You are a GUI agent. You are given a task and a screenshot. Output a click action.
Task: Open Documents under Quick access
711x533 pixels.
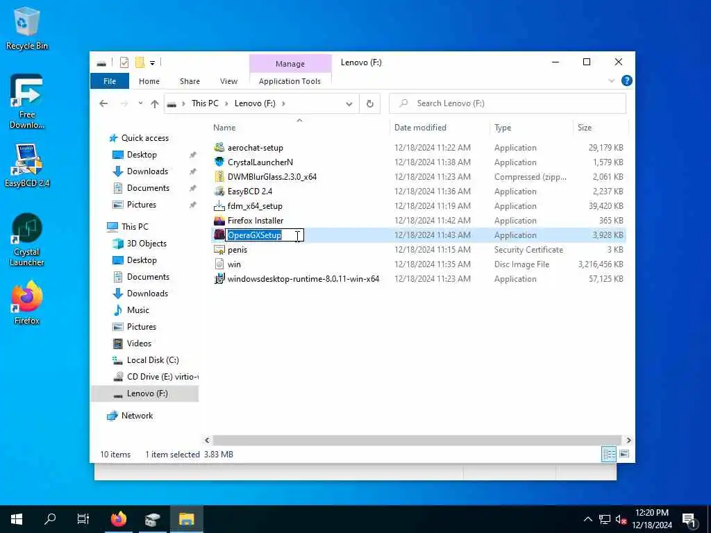click(x=148, y=188)
